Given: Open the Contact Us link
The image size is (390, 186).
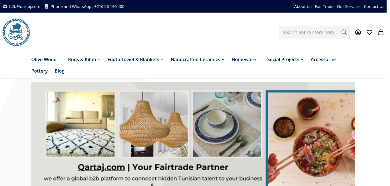Looking at the screenshot, I should click(374, 6).
